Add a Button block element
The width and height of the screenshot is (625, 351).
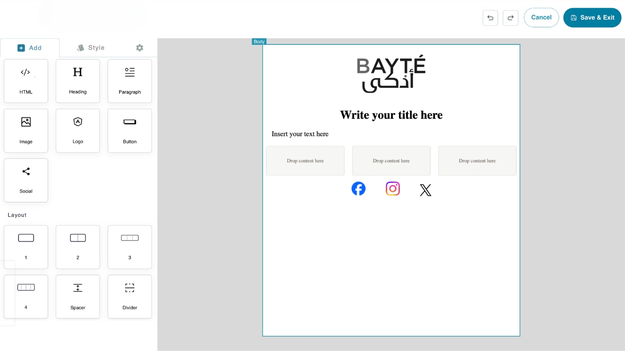coord(130,130)
